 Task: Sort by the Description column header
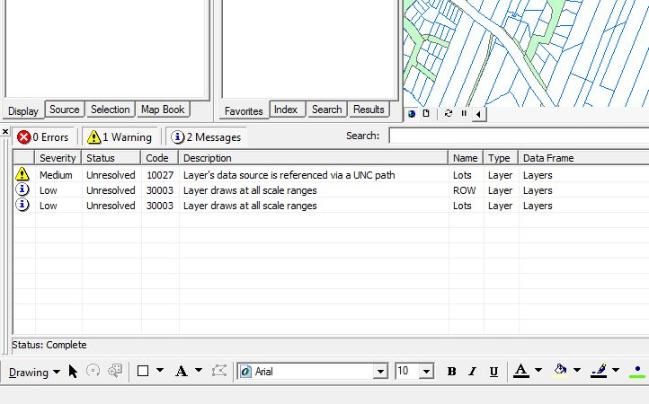pyautogui.click(x=314, y=158)
